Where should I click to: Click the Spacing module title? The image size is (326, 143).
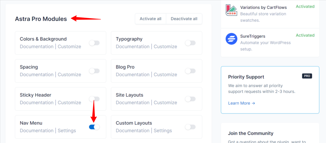(x=29, y=67)
